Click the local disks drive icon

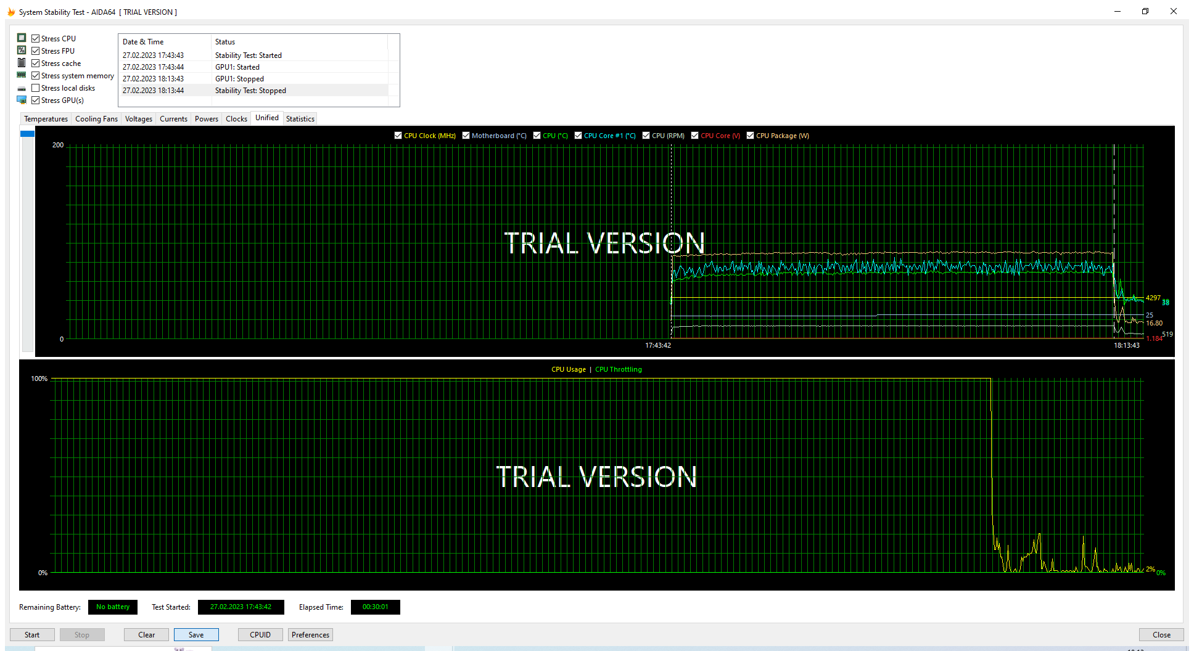pos(22,88)
